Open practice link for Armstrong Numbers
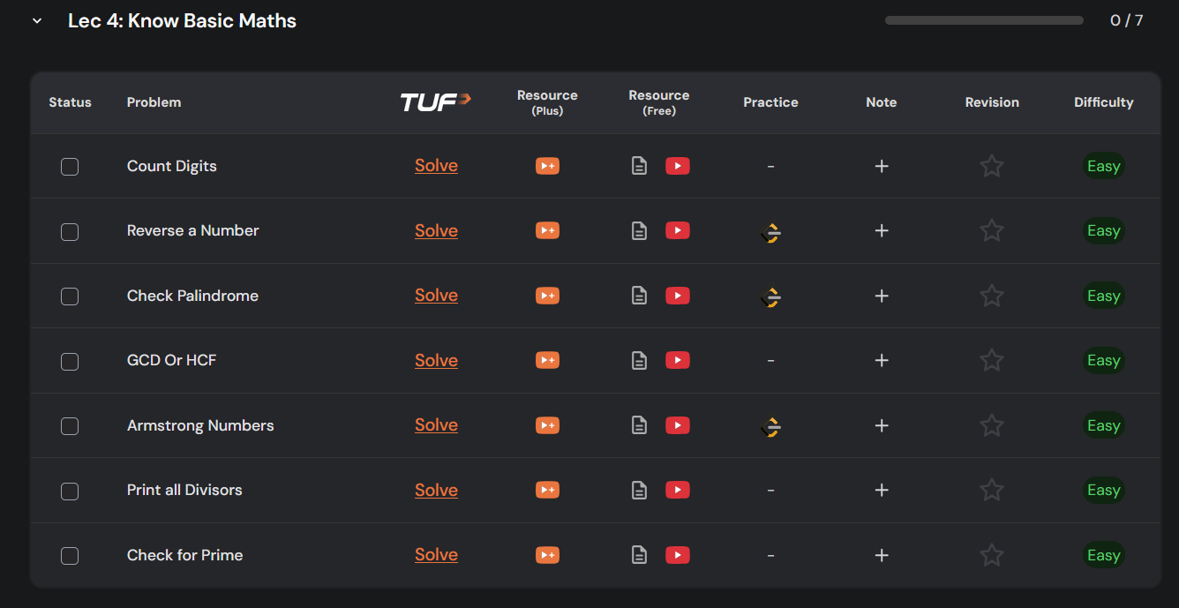1179x608 pixels. tap(770, 426)
